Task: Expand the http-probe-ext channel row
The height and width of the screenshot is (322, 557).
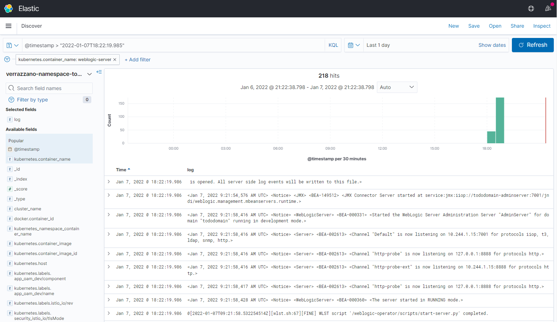Action: pos(109,267)
